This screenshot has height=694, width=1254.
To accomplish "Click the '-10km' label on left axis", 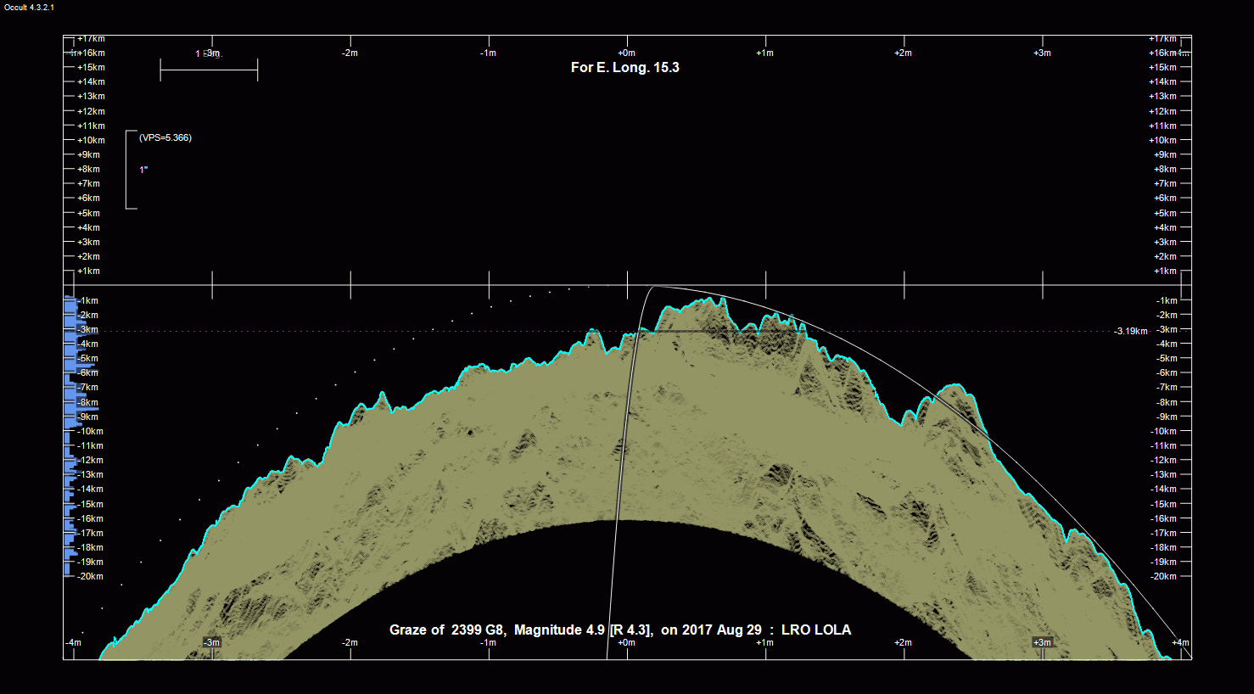I will pyautogui.click(x=90, y=431).
